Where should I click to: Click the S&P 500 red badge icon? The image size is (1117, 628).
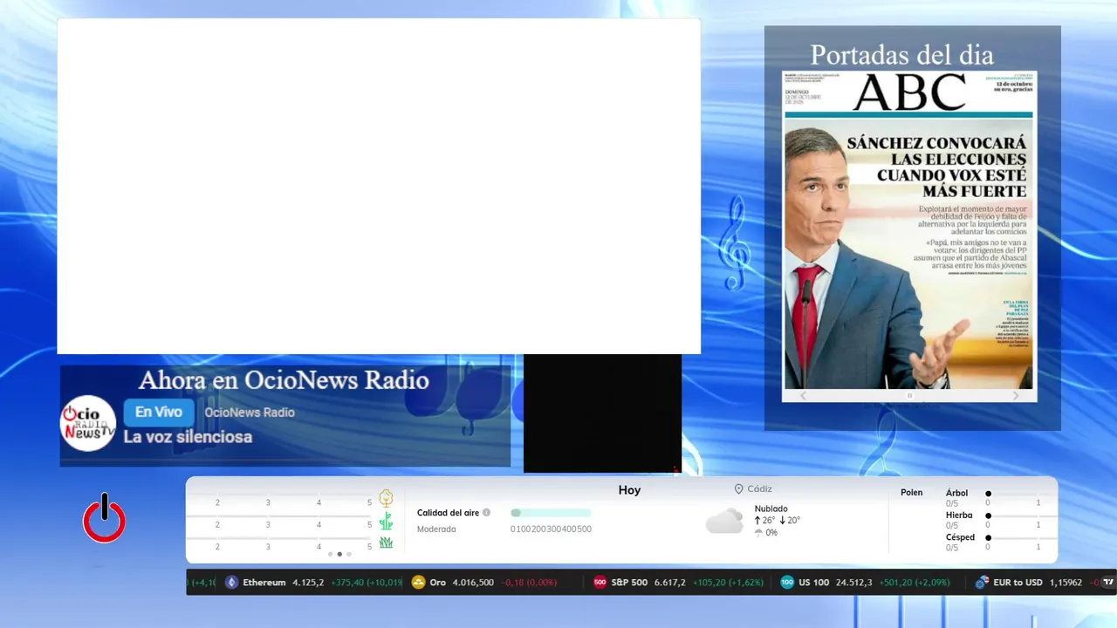tap(600, 583)
